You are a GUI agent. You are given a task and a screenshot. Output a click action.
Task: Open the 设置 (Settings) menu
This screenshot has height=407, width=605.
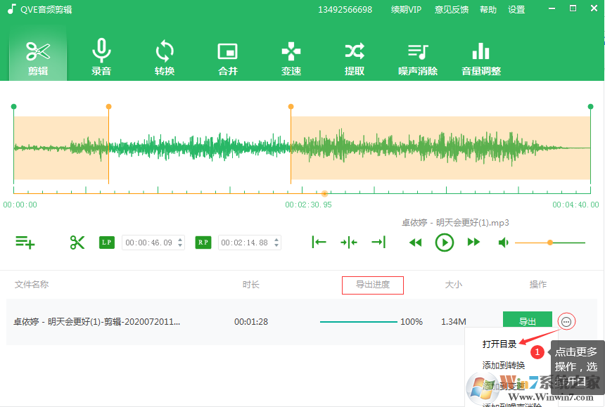click(x=516, y=9)
